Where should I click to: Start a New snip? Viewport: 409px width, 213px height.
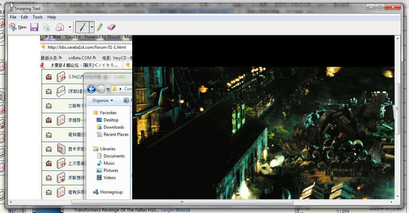pos(18,27)
